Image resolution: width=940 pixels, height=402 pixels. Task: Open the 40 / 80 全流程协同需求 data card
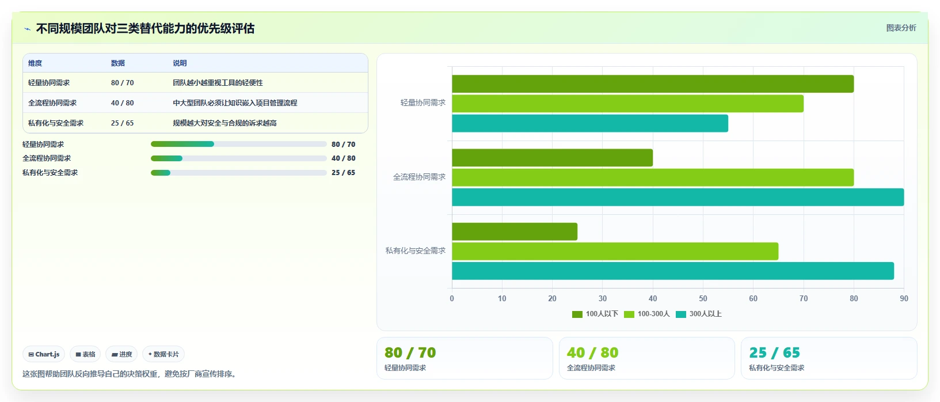tap(647, 358)
